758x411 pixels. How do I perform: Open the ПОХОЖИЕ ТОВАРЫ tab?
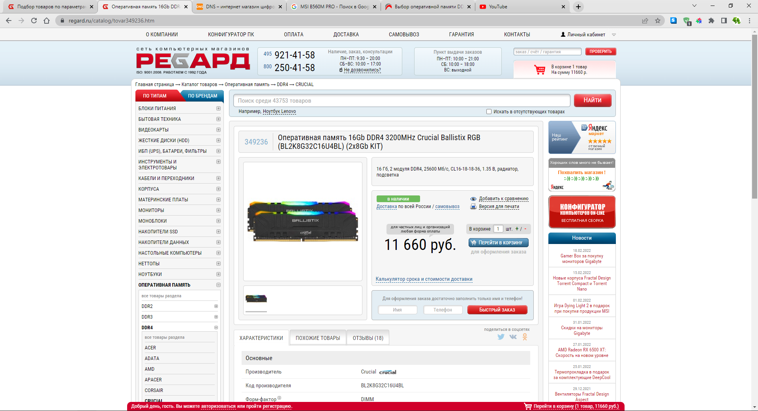(x=318, y=338)
